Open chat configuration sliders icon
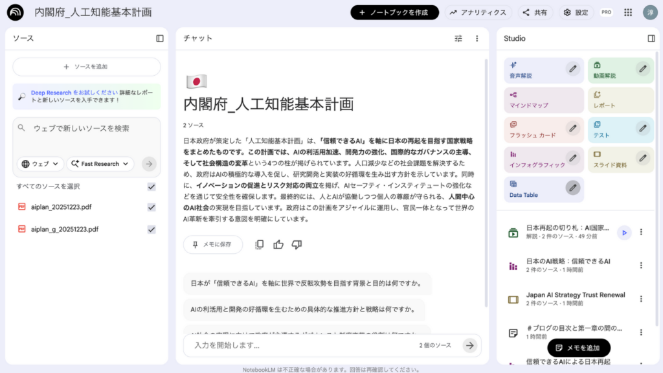The image size is (663, 373). pyautogui.click(x=458, y=38)
